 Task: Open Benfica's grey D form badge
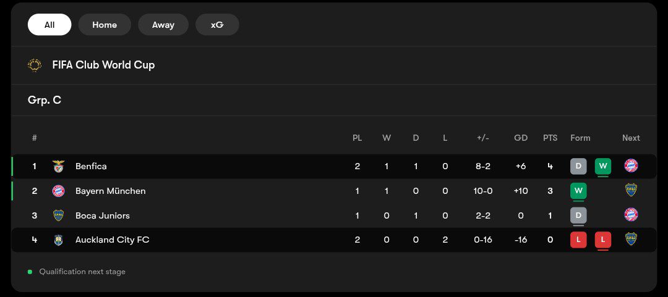(578, 166)
